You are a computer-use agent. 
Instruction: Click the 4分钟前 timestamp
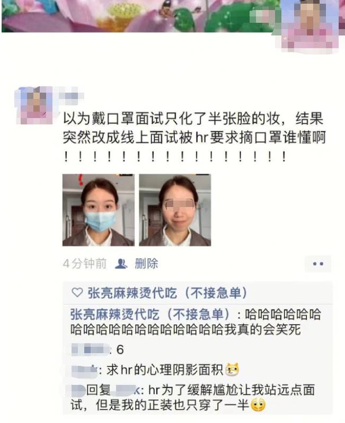point(85,264)
